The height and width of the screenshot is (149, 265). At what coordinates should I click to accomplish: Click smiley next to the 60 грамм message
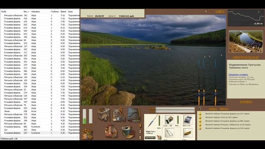[200, 125]
